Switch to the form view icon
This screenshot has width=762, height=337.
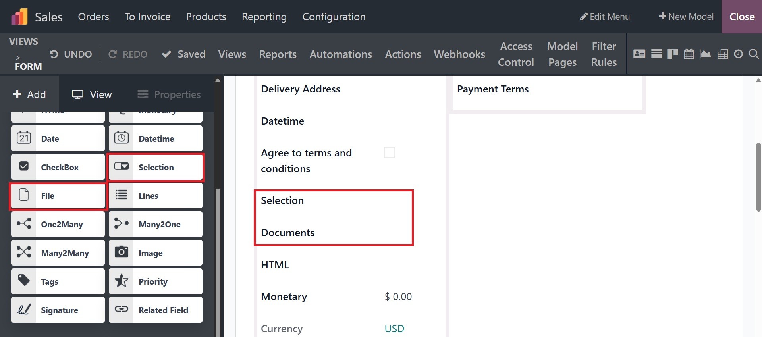(639, 54)
